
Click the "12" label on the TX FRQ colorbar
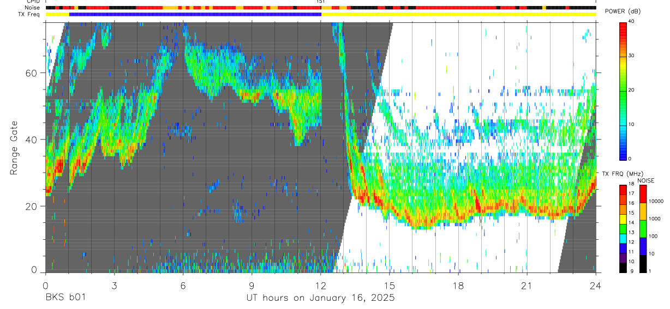click(631, 242)
